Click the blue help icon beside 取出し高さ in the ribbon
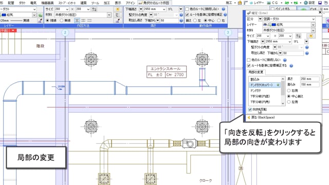The image size is (329, 185). click(181, 21)
